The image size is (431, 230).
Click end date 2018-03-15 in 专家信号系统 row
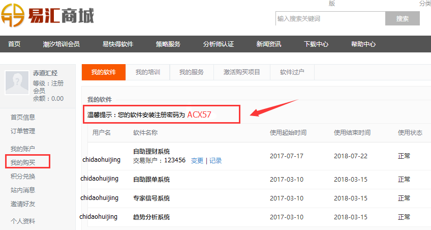coord(351,198)
